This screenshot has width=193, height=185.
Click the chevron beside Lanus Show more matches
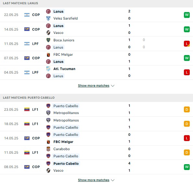(113, 86)
